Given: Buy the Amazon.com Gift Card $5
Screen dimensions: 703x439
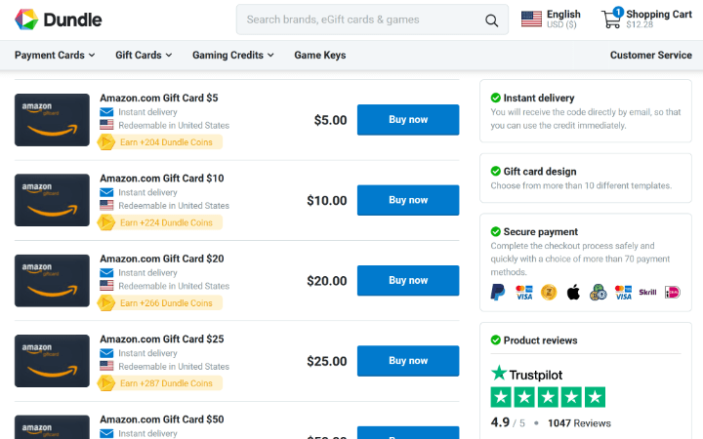Looking at the screenshot, I should point(408,120).
